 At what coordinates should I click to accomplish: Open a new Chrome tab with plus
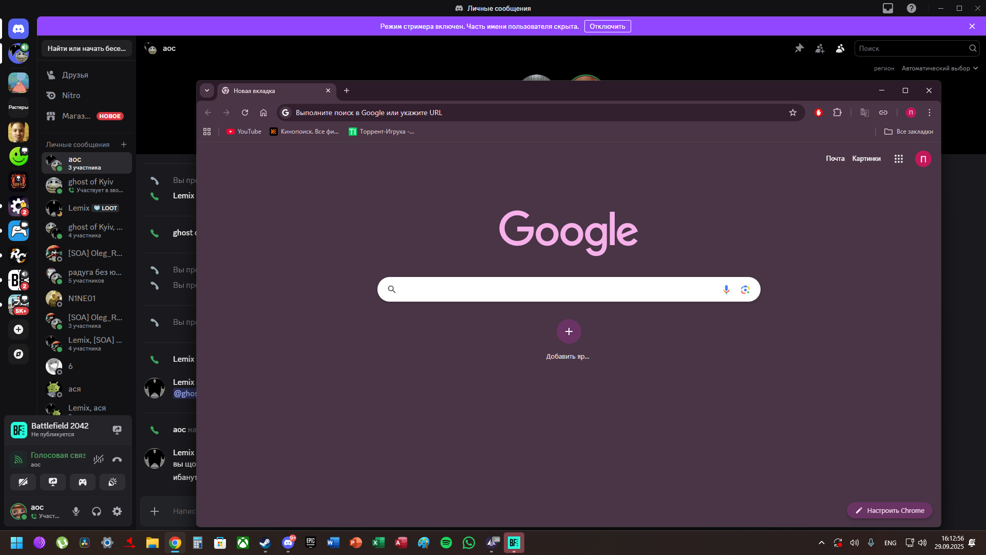pyautogui.click(x=347, y=90)
